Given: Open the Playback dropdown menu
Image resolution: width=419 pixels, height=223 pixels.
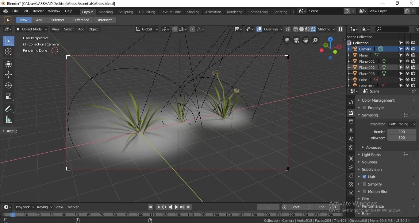Looking at the screenshot, I should pos(25,207).
